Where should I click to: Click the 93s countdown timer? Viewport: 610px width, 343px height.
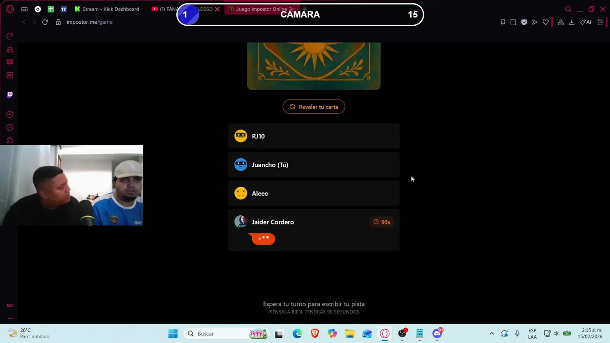[382, 222]
